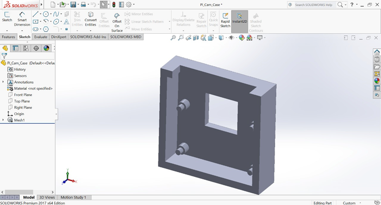The width and height of the screenshot is (381, 205).
Task: Select the Polygon tool
Action: point(46,29)
